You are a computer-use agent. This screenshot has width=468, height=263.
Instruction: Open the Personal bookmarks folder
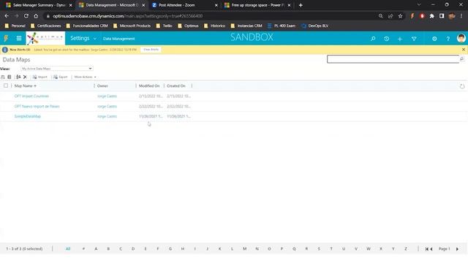(x=15, y=26)
